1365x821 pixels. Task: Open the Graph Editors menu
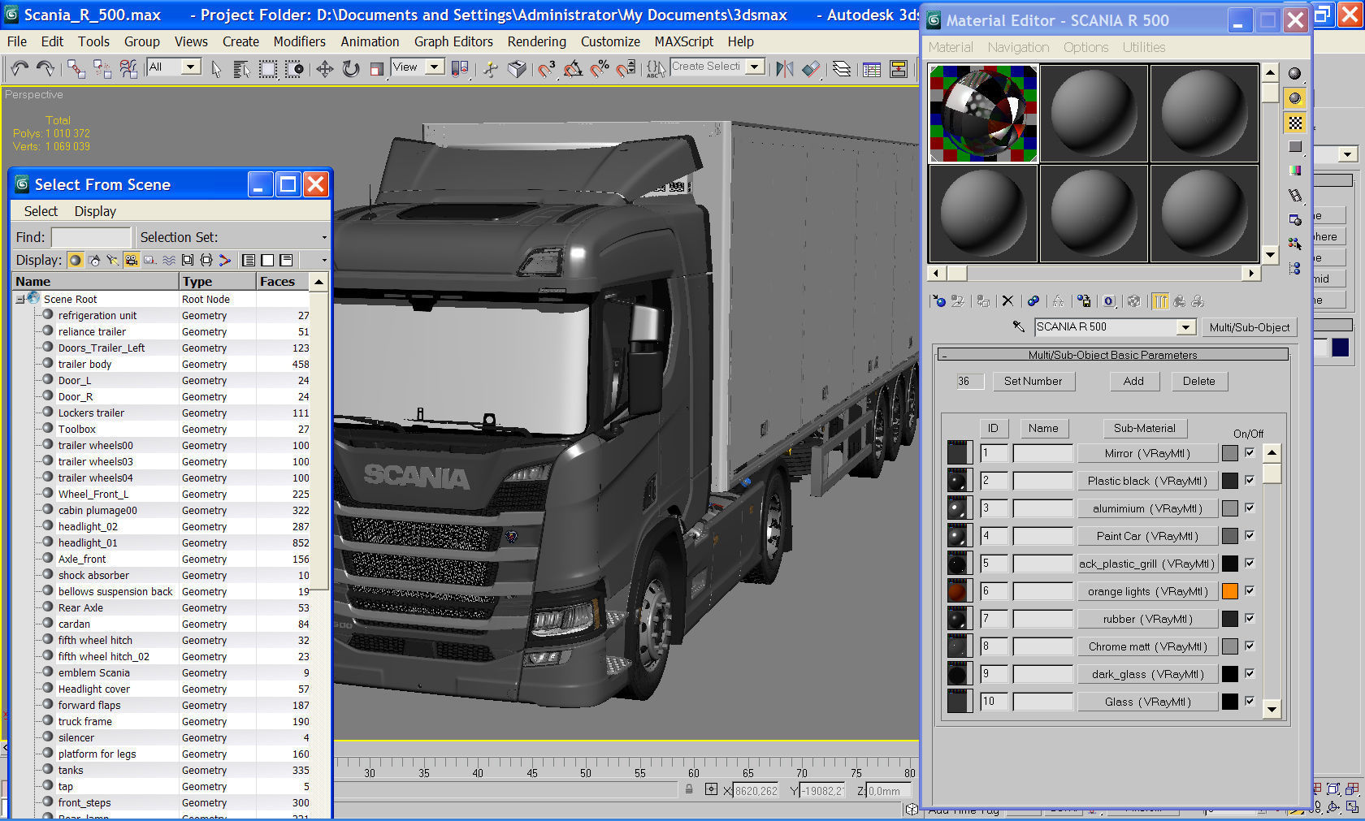[x=453, y=41]
